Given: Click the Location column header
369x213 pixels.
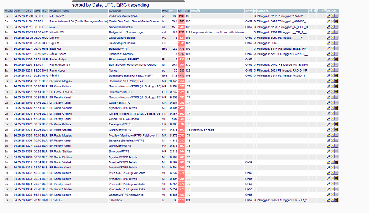Looking at the screenshot, I should pyautogui.click(x=135, y=11).
